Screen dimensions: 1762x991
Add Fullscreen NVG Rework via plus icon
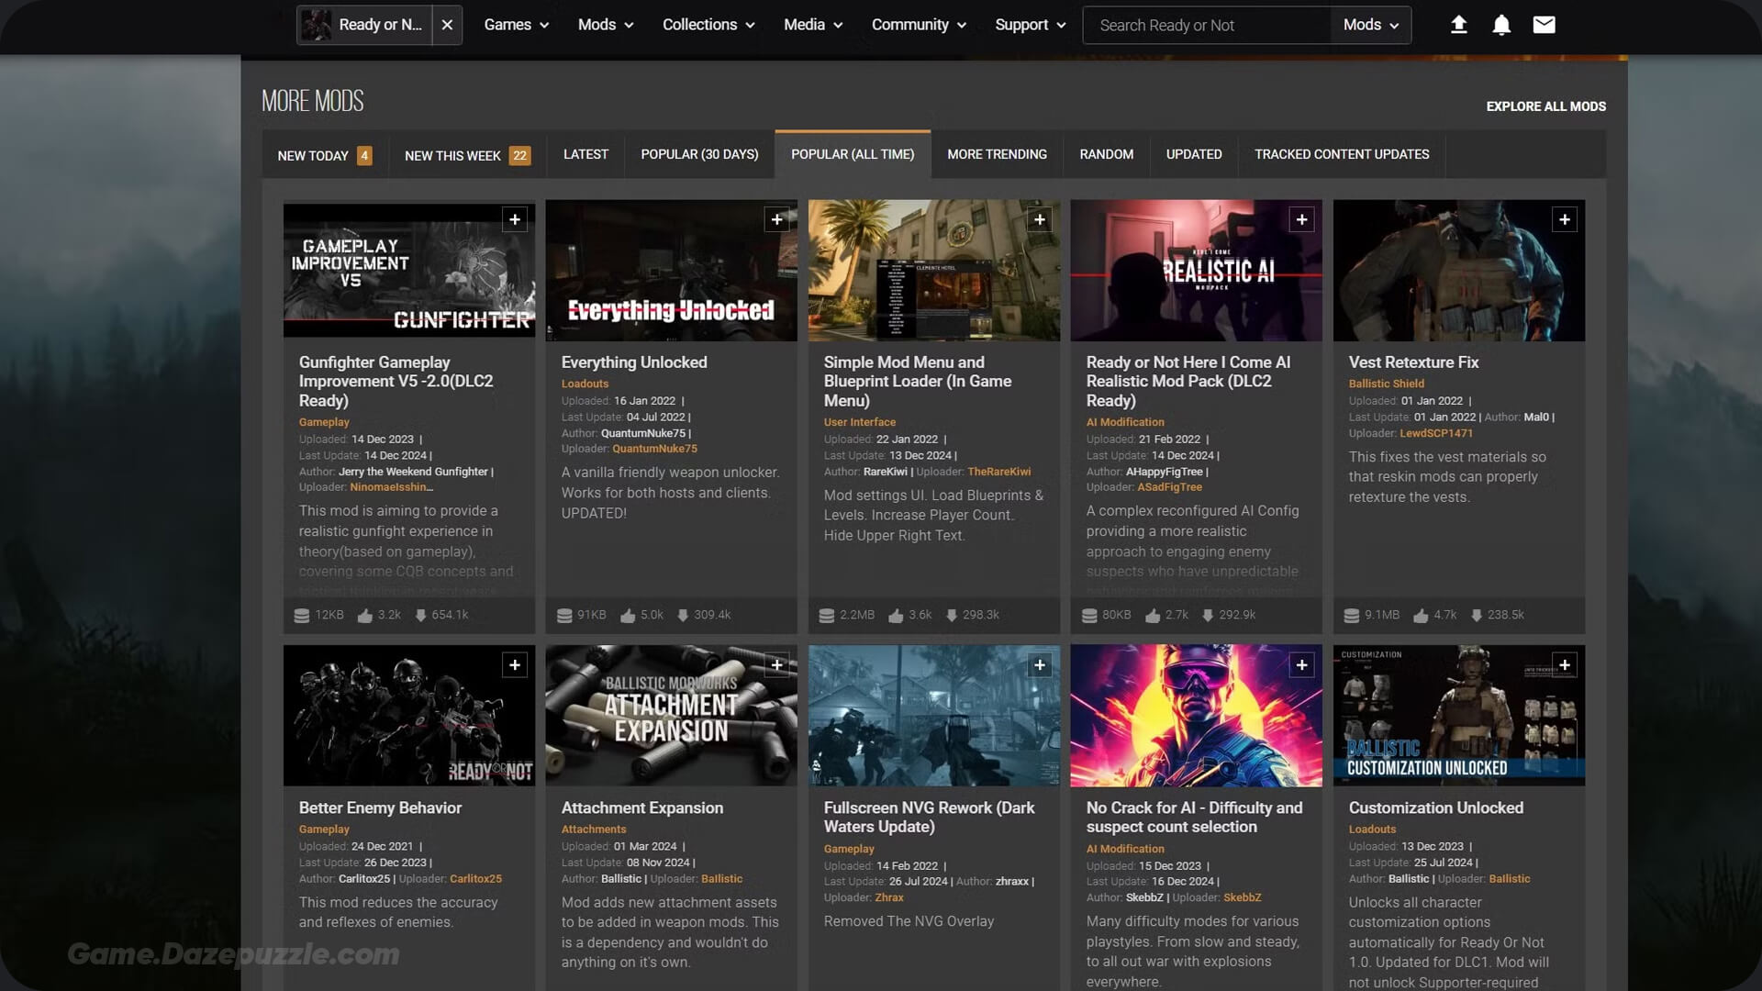(1040, 665)
